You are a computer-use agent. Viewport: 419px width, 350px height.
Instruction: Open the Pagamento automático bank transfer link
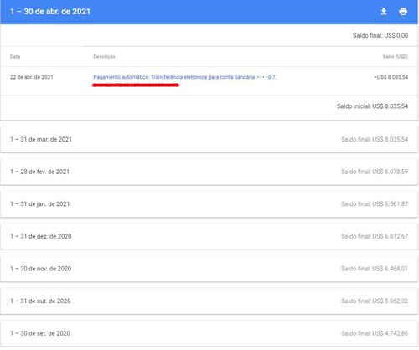pyautogui.click(x=184, y=77)
